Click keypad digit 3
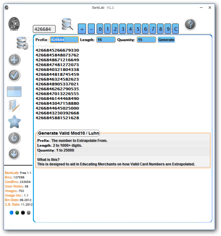221x236 pixels. (123, 29)
